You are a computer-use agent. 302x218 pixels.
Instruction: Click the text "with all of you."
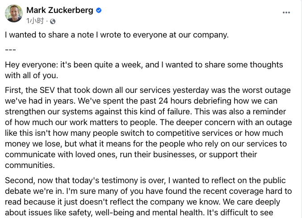click(31, 75)
